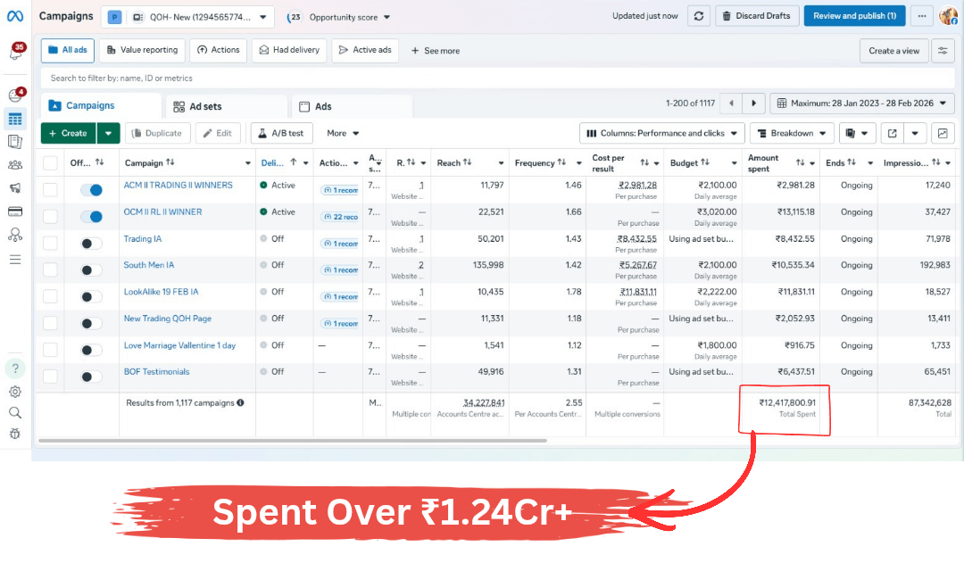This screenshot has height=563, width=964.
Task: Expand the Breakdown dropdown
Action: click(792, 133)
